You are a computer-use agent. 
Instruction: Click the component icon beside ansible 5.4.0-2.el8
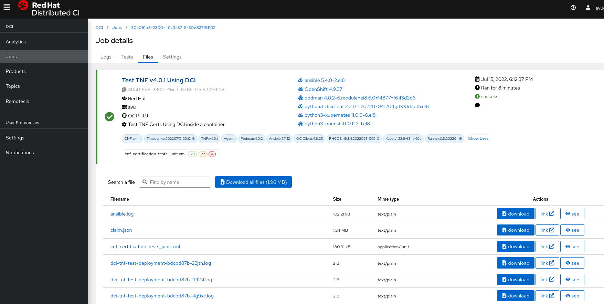coord(301,80)
